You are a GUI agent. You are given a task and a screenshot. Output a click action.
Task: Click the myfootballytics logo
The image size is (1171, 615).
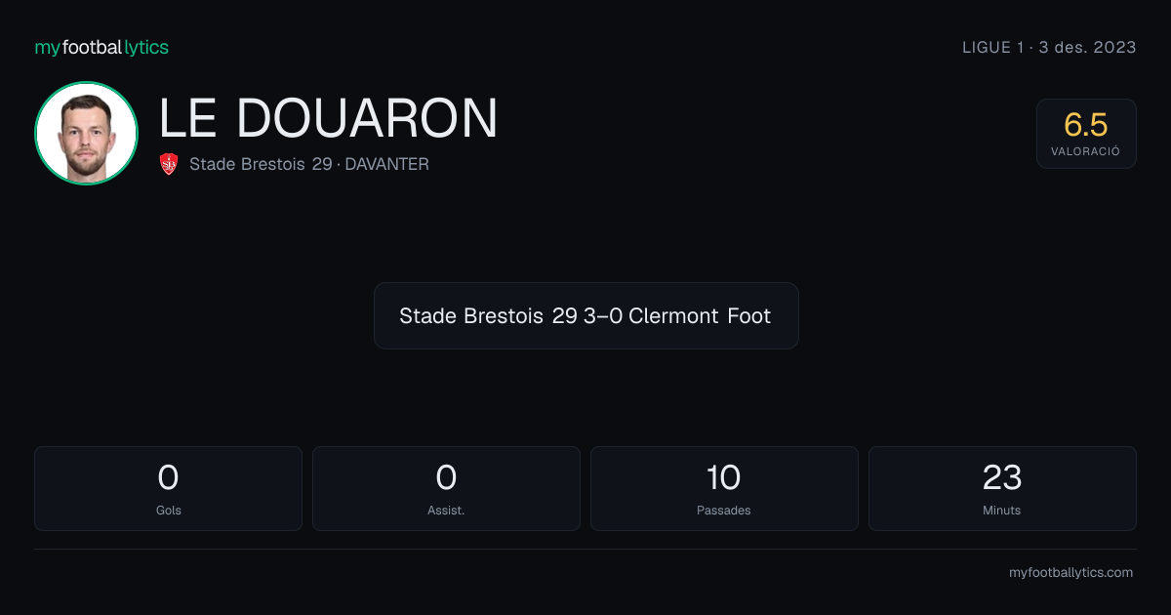click(101, 47)
